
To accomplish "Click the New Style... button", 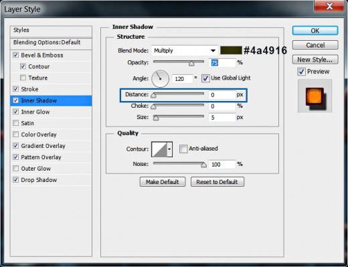I will [315, 60].
